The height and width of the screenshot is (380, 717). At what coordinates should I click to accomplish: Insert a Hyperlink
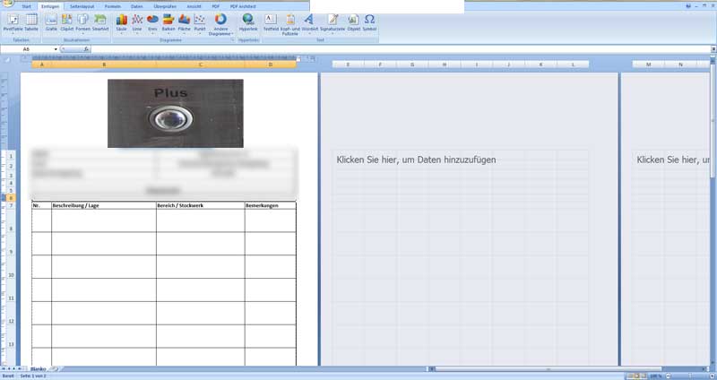click(248, 23)
